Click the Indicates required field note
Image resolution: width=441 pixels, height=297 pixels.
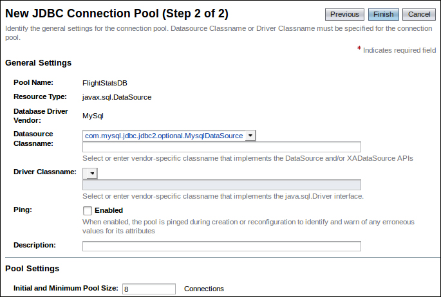[x=399, y=50]
